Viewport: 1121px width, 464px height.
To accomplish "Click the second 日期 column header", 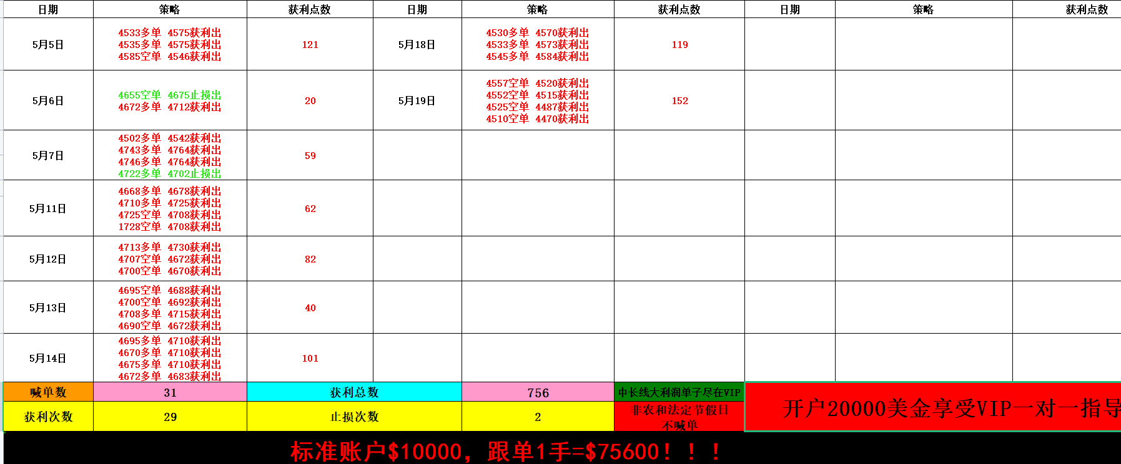I will (417, 9).
